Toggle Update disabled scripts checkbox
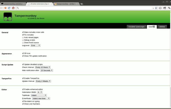Screen dimensions: 171x109 23,64
